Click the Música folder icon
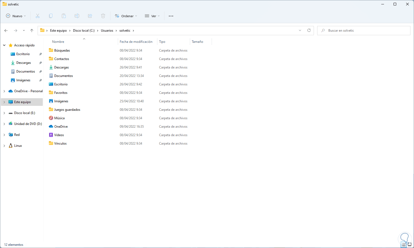 [x=51, y=118]
